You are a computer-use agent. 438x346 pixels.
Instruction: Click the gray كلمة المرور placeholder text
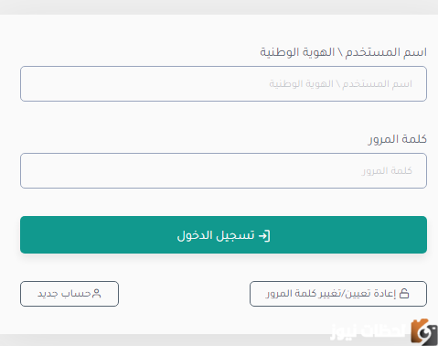coord(387,170)
